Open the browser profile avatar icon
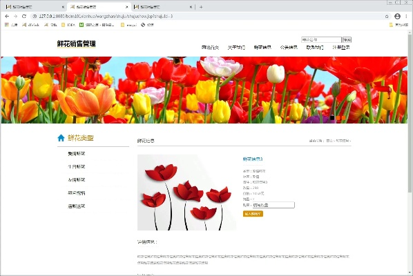 [x=397, y=17]
